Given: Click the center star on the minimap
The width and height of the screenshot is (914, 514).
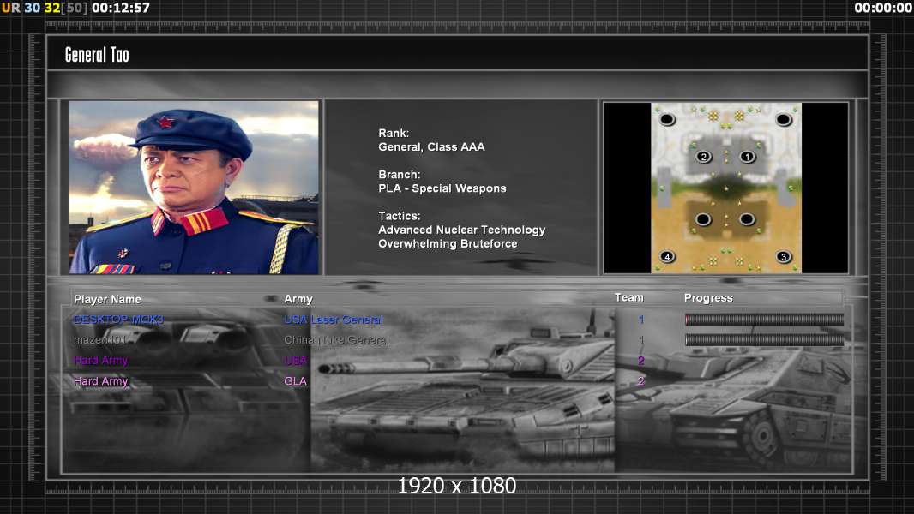Looking at the screenshot, I should pos(725,188).
